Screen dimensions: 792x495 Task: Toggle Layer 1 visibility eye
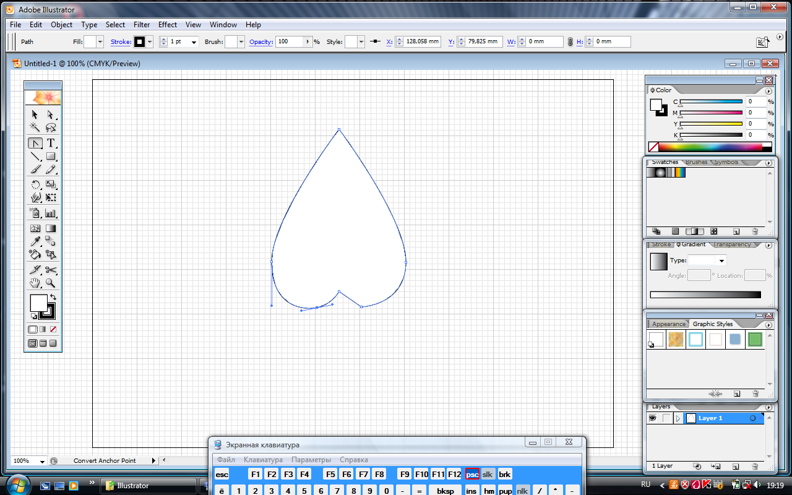(652, 418)
